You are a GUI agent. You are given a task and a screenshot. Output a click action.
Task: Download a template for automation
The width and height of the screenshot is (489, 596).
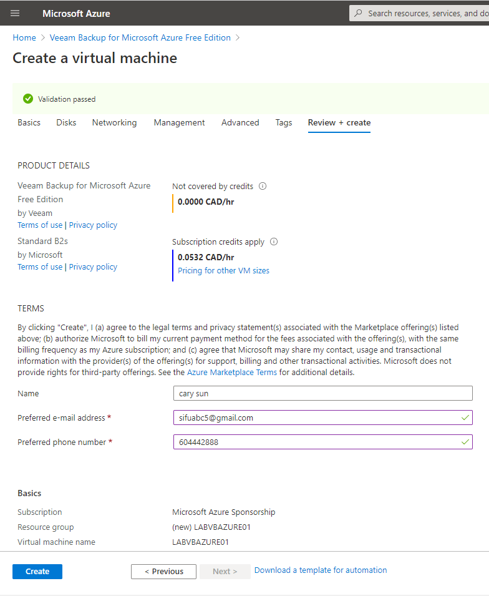click(x=321, y=570)
